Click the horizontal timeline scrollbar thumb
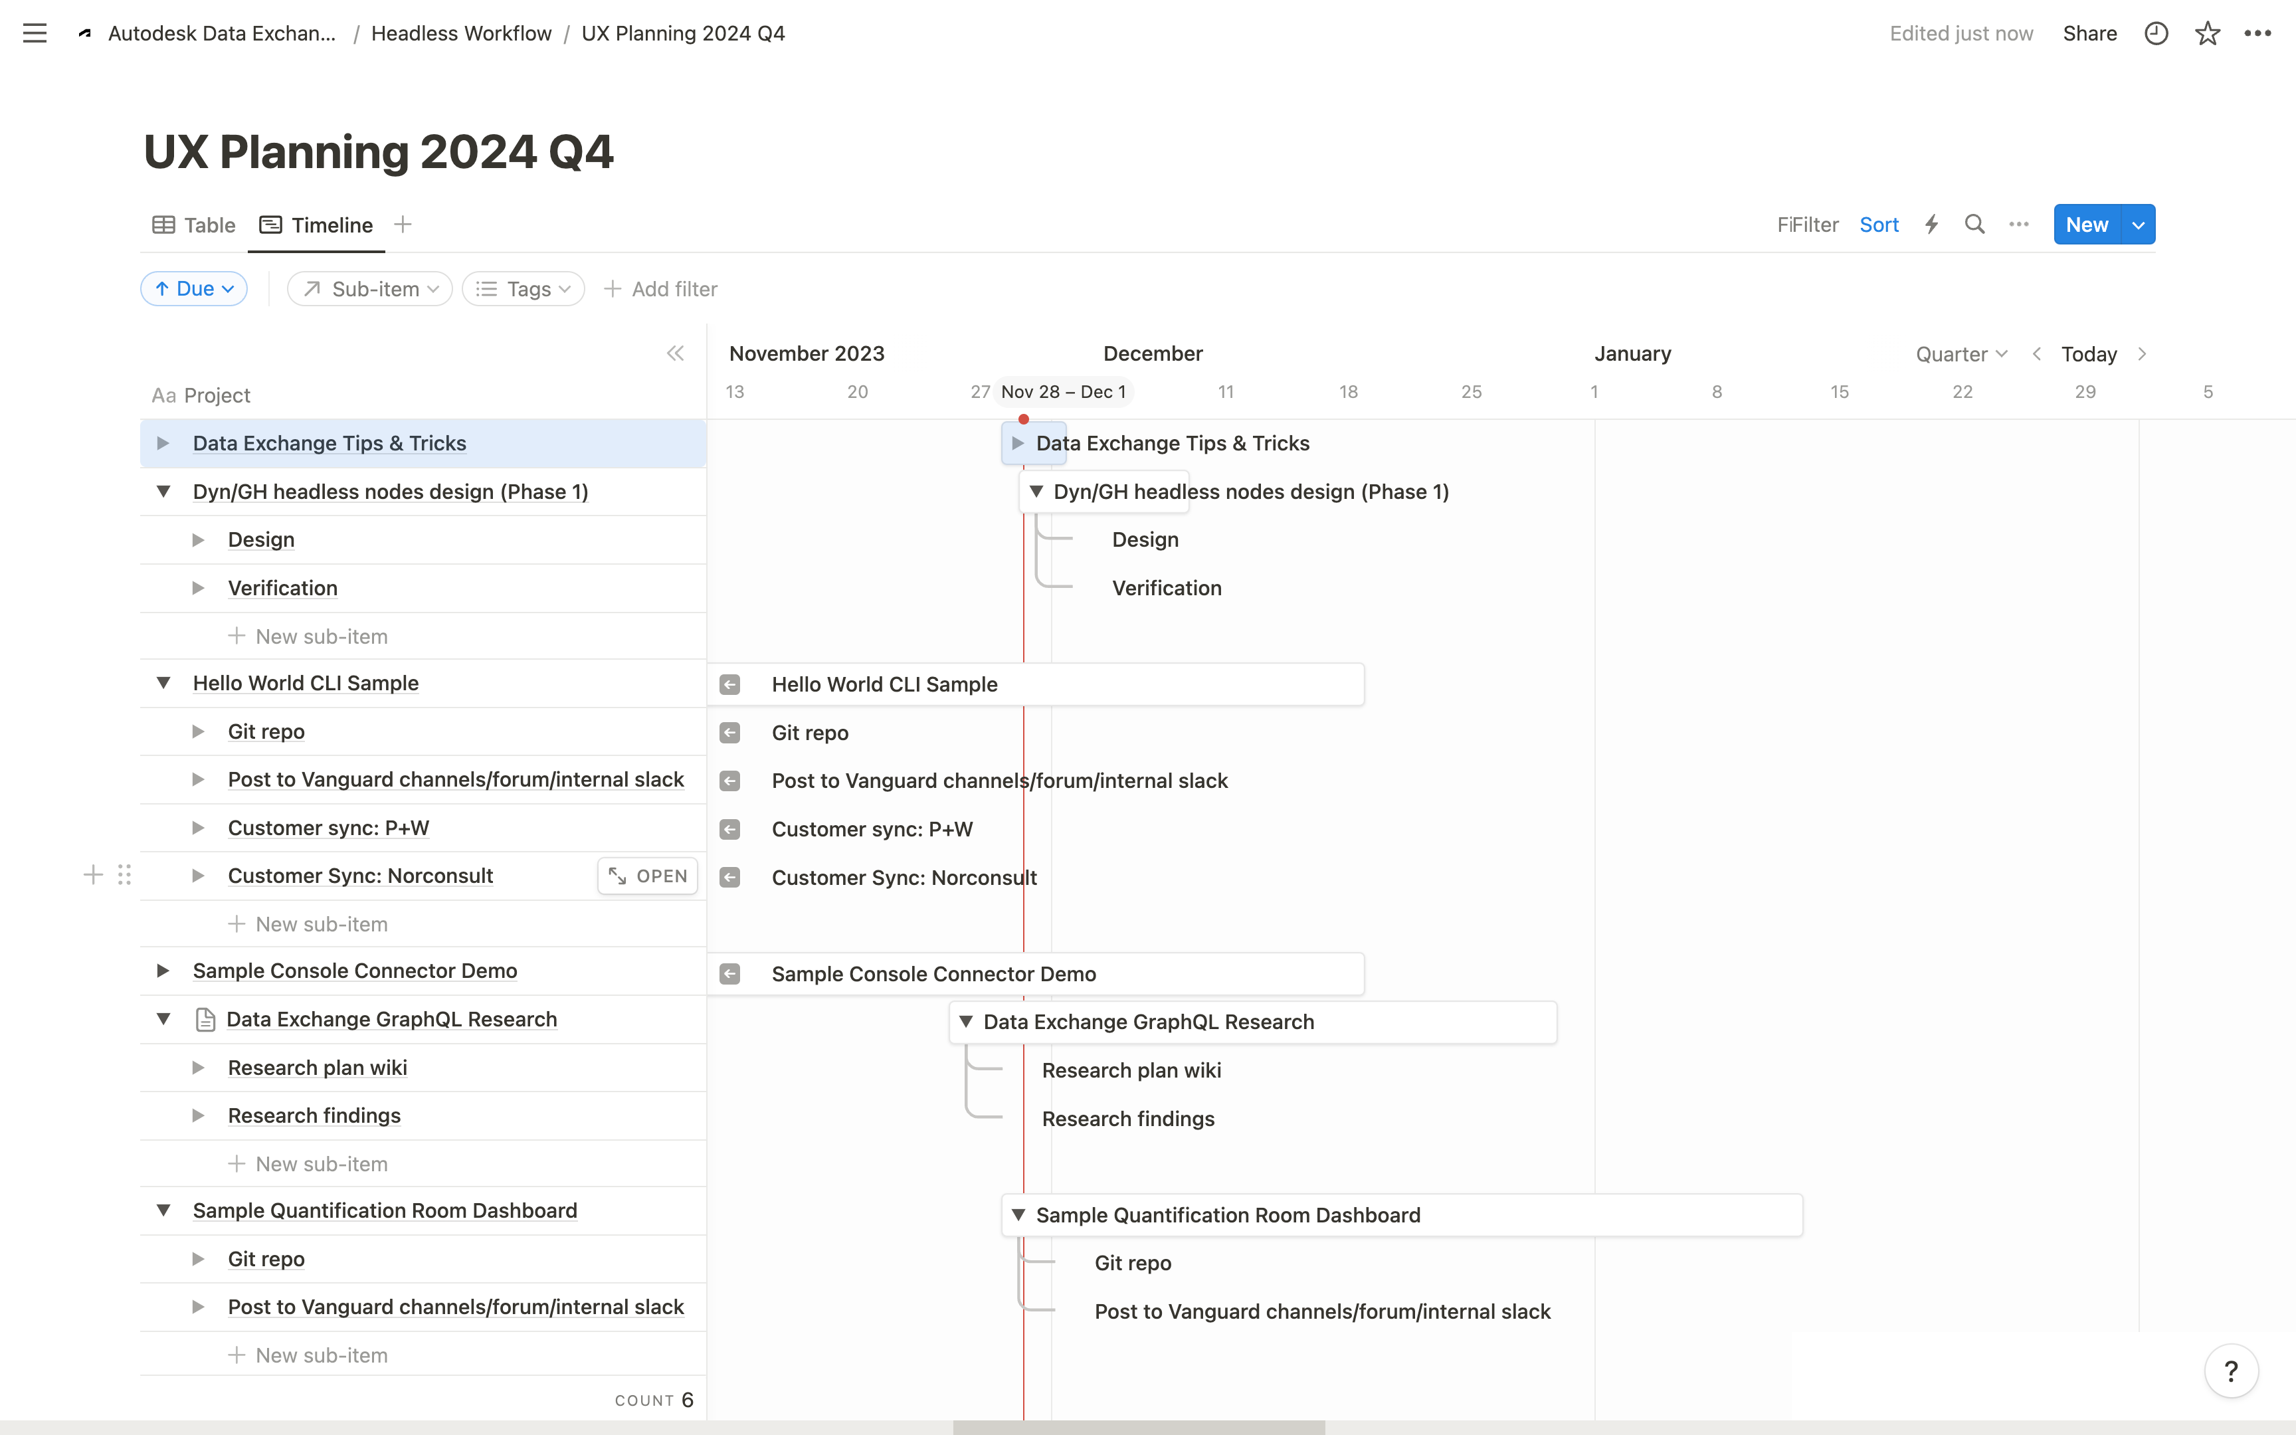Viewport: 2296px width, 1435px height. click(1139, 1428)
